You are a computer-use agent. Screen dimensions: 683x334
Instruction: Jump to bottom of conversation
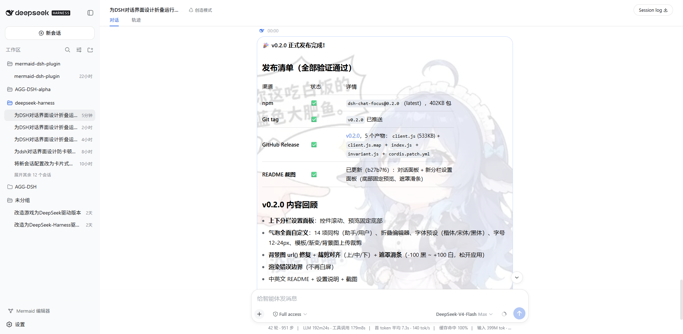click(x=517, y=277)
